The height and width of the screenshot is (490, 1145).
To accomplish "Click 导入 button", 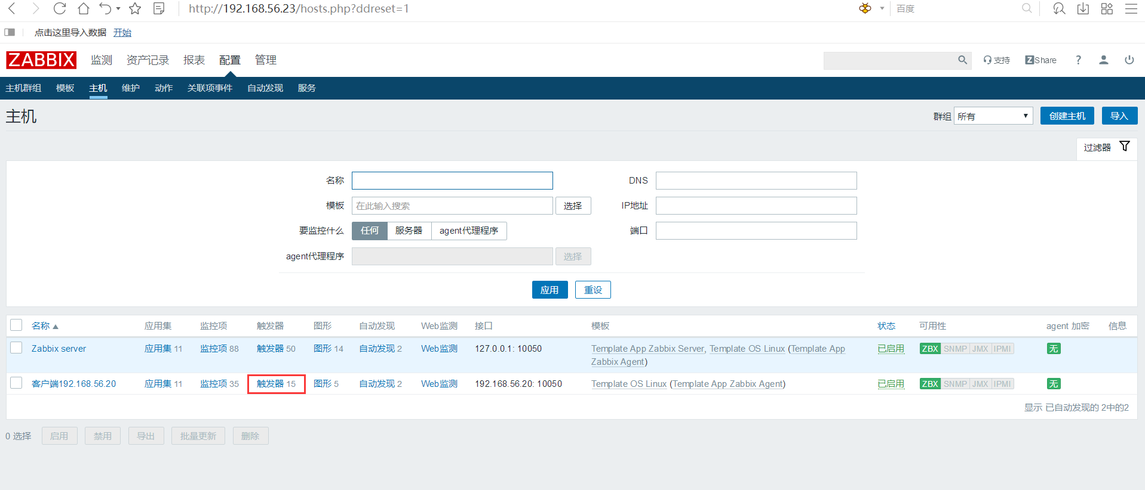I will coord(1119,116).
